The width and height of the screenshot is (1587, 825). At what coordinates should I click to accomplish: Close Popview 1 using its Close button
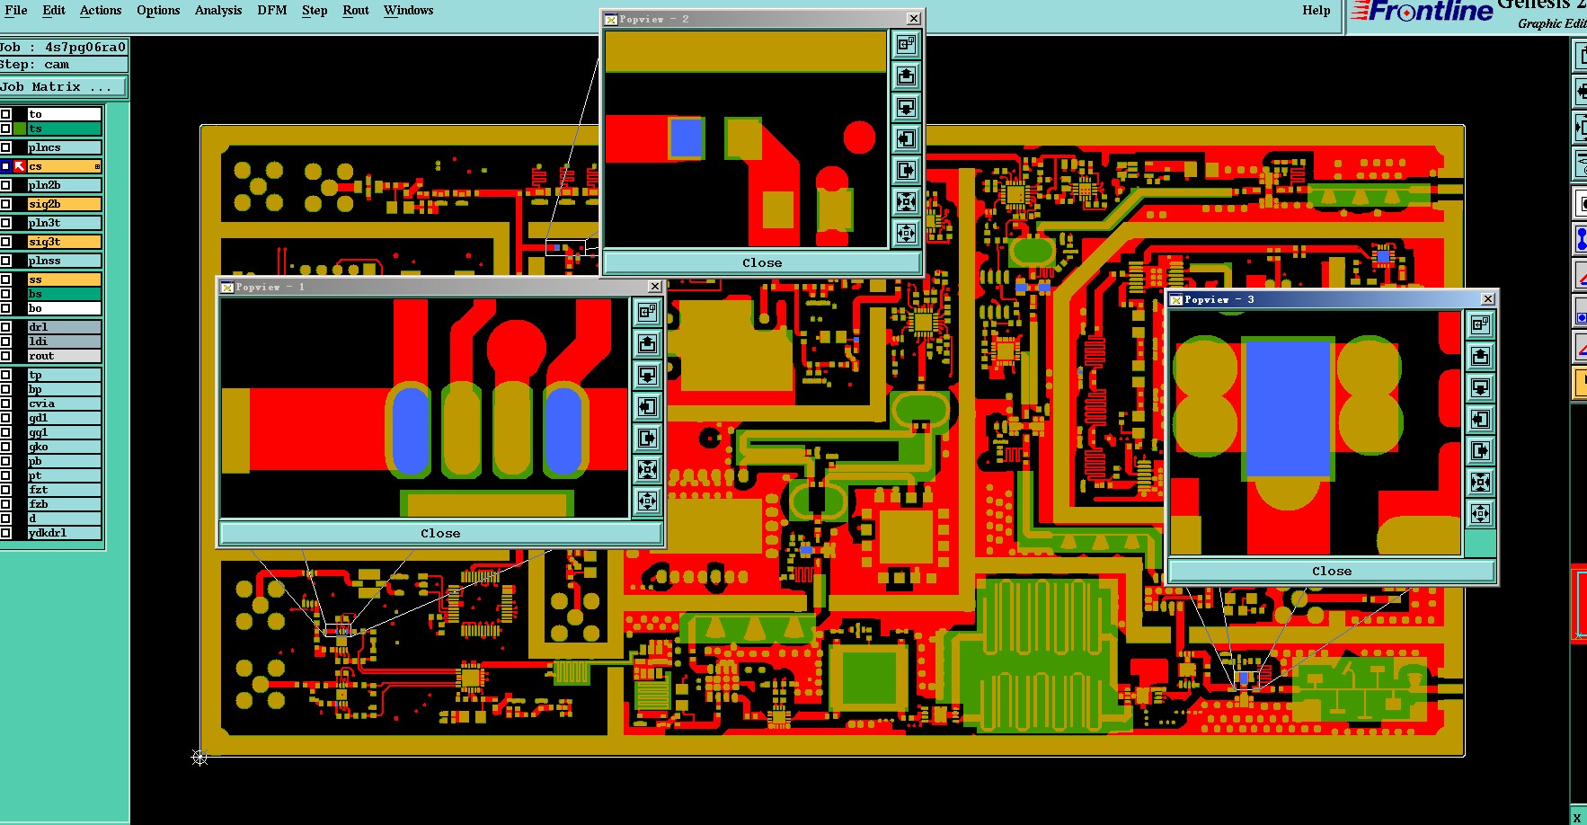[x=440, y=533]
